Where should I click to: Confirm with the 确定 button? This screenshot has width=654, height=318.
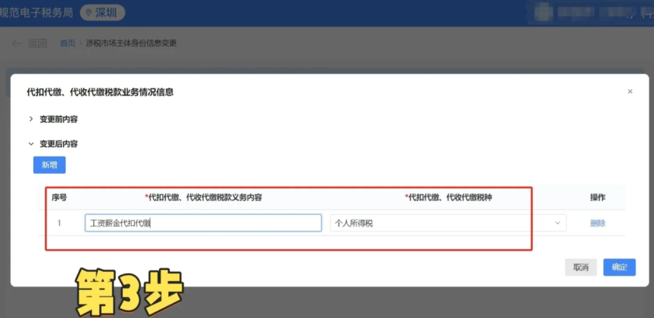[x=619, y=268]
